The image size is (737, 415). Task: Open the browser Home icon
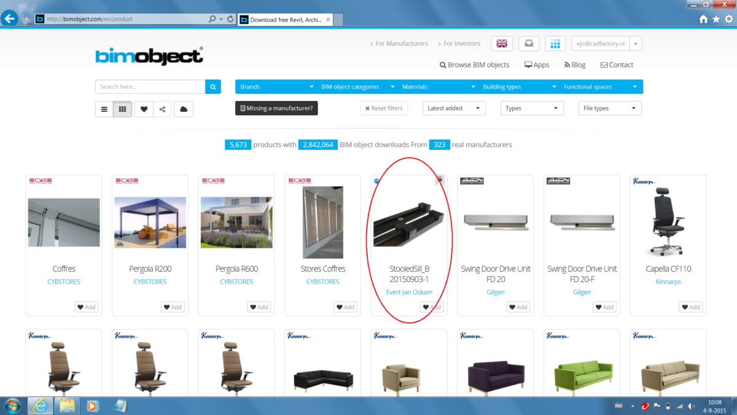click(704, 19)
